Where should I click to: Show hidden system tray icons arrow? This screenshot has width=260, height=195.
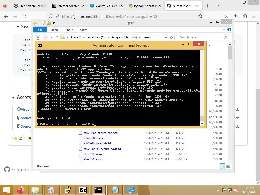coord(218,190)
